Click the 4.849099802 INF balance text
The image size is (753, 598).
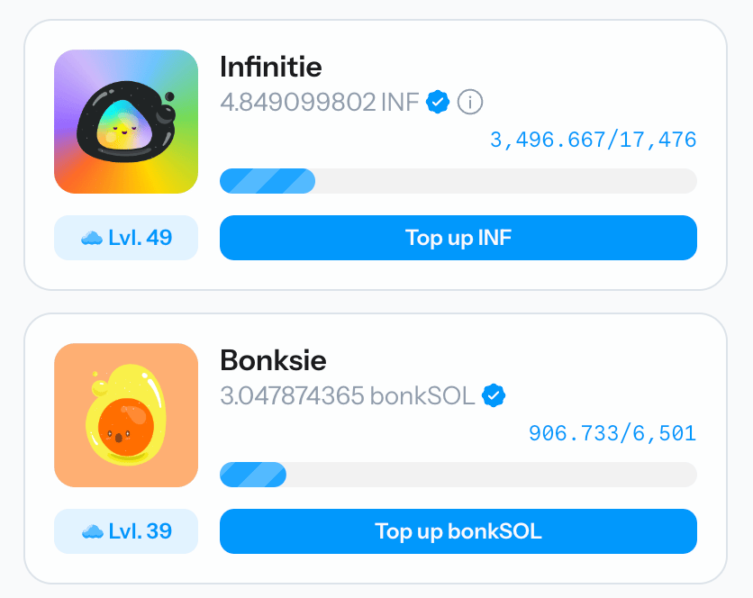tap(320, 103)
